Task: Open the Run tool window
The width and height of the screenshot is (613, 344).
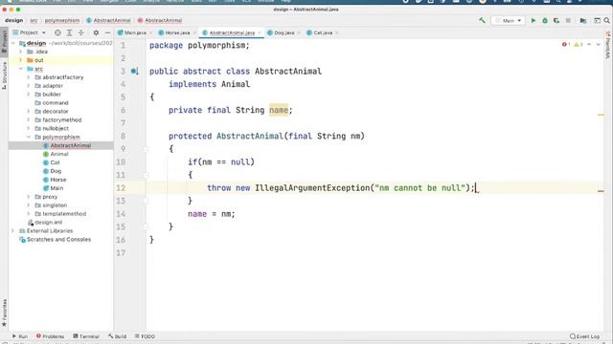Action: [x=19, y=336]
